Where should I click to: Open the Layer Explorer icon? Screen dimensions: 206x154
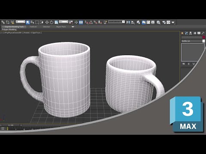pos(138,22)
